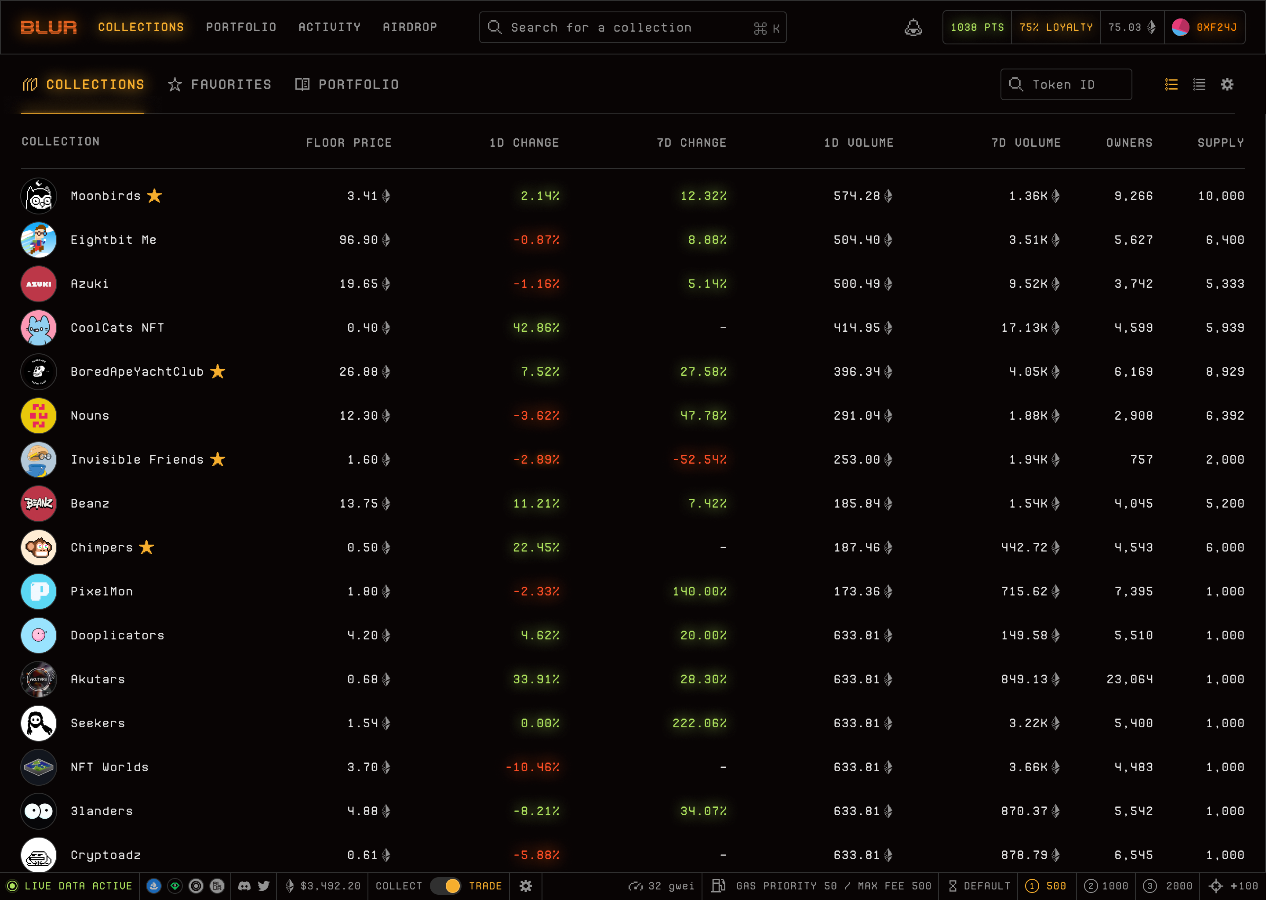Click the LooksRare marketplace icon

pos(175,885)
